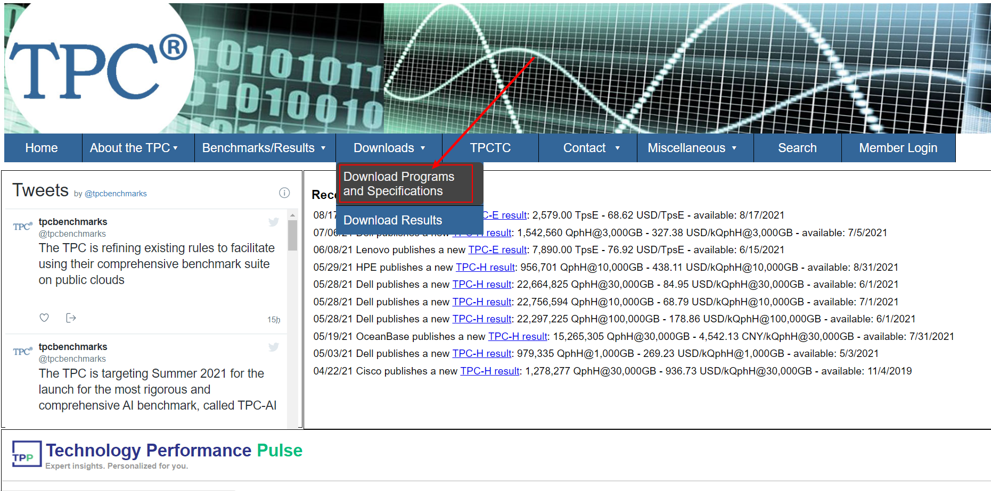Open the Twitter info icon beside Tweets header

pos(284,193)
